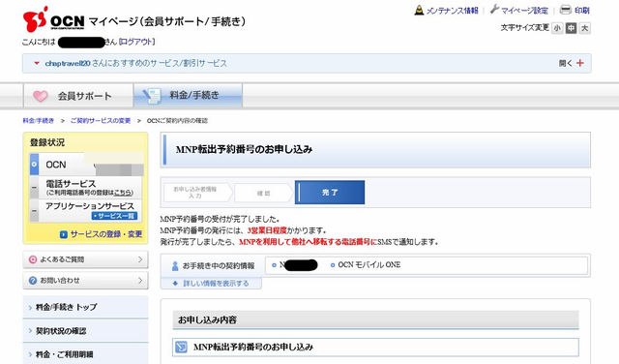
Task: Click the wrench icon beside マイページ設定
Action: [494, 10]
